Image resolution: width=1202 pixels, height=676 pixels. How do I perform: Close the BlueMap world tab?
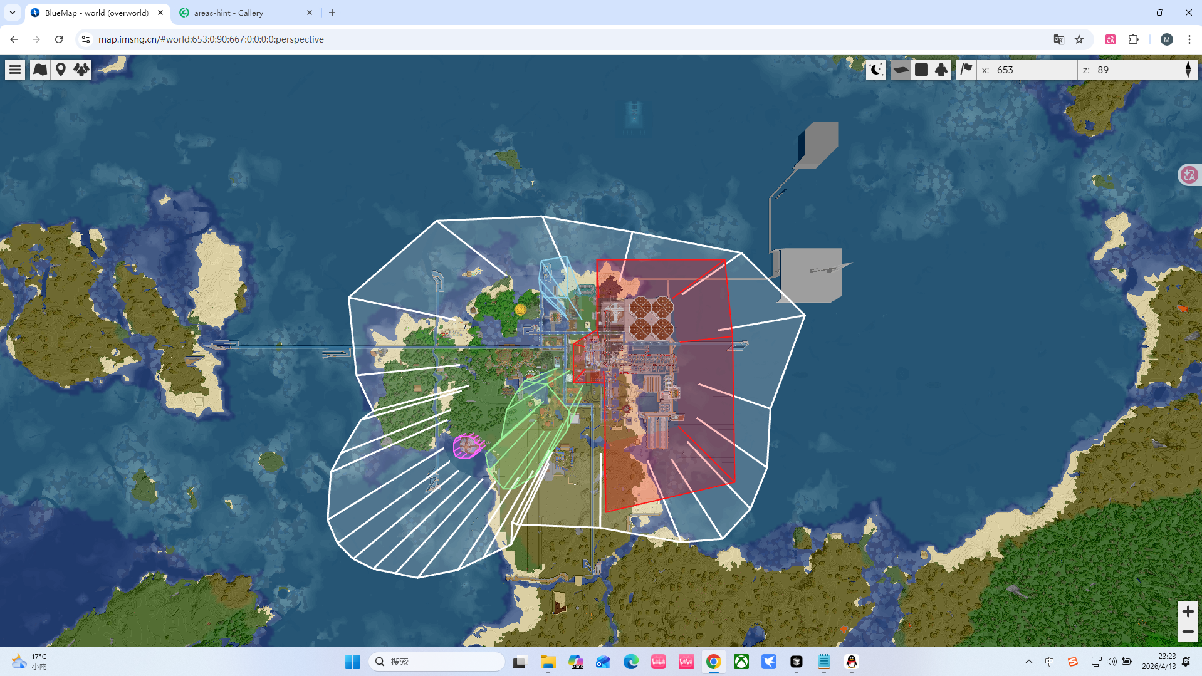click(160, 13)
